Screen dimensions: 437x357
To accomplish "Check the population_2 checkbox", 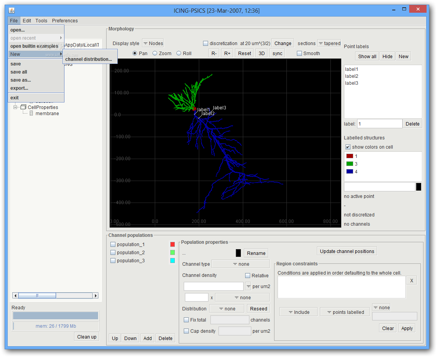I will tap(113, 253).
